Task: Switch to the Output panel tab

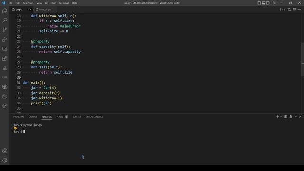Action: coord(33,117)
